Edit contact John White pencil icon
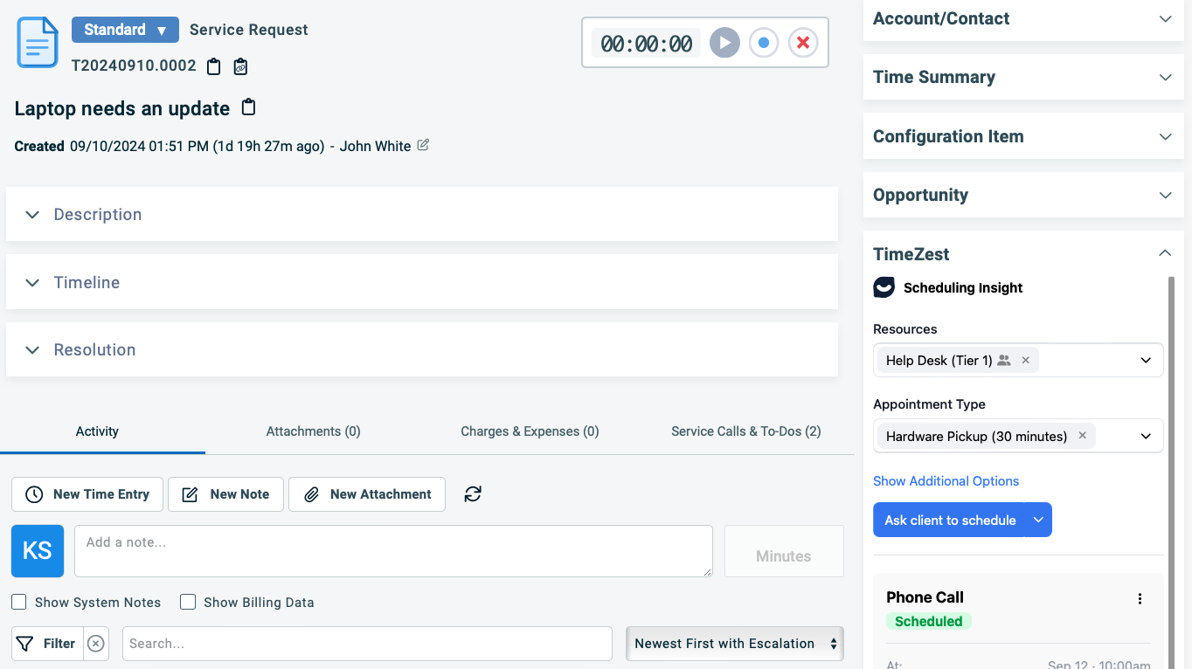Image resolution: width=1192 pixels, height=669 pixels. (423, 145)
